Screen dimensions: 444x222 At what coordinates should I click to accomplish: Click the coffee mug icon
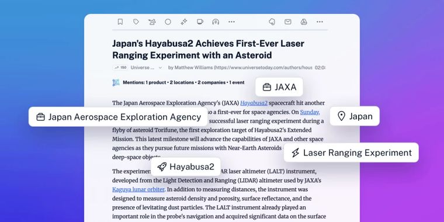tap(200, 22)
